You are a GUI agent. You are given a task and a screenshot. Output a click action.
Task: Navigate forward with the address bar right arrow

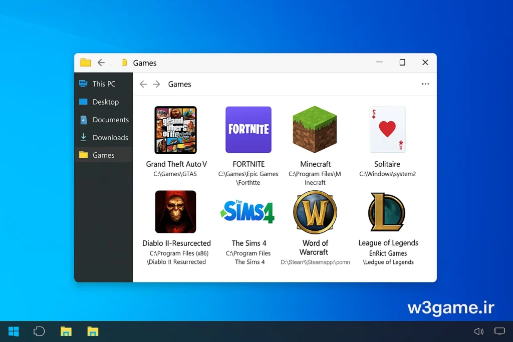coord(157,84)
